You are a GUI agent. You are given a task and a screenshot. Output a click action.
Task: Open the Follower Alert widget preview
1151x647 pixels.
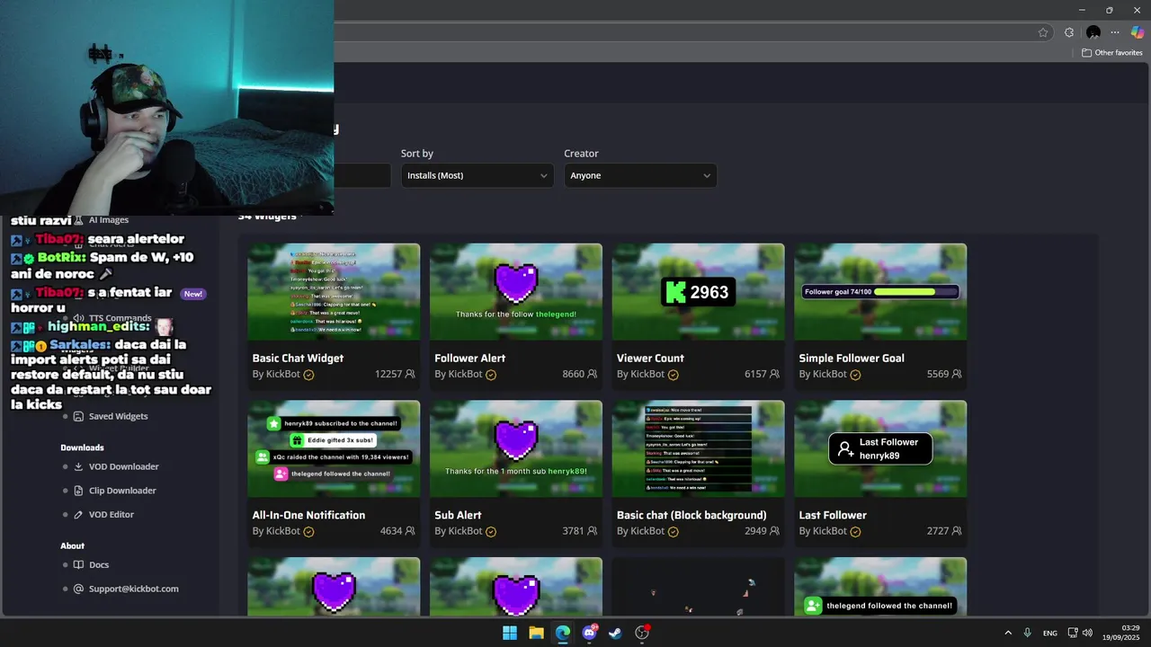(x=516, y=291)
